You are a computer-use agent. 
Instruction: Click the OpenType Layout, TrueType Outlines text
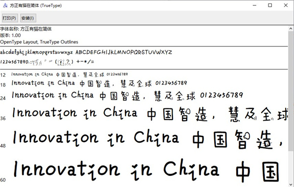coord(39,42)
